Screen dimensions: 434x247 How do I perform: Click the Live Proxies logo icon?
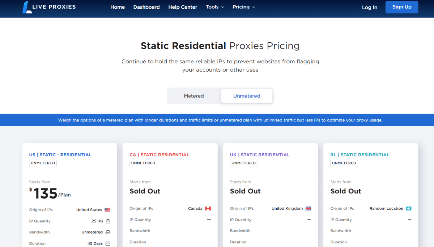tap(27, 7)
